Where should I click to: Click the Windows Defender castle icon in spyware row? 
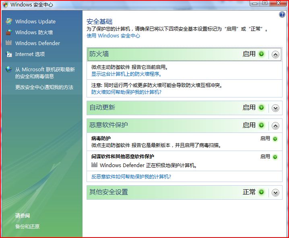click(94, 165)
